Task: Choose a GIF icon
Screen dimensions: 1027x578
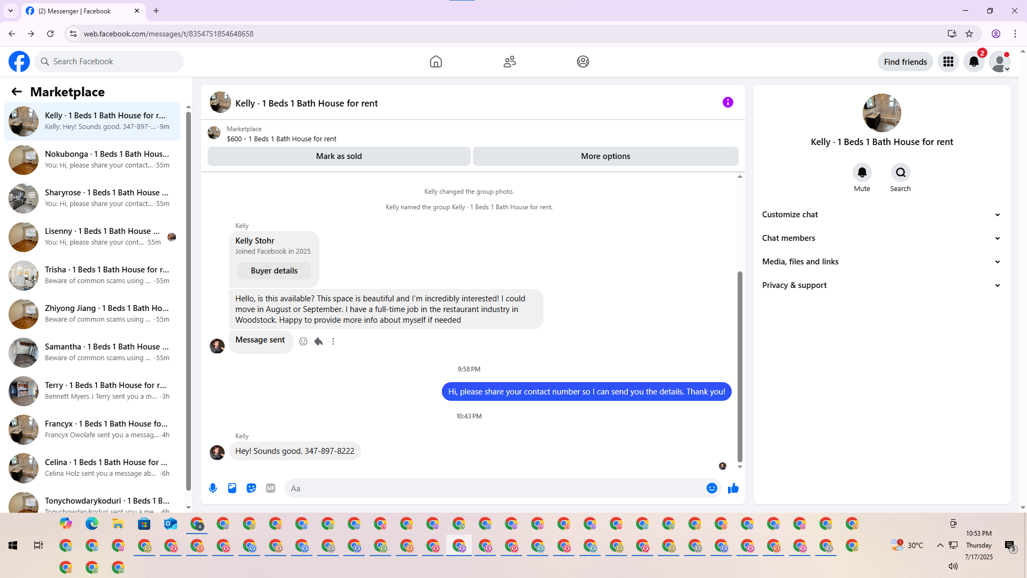Action: (x=271, y=488)
